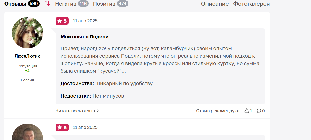
Task: Click the star rating badge of first review
Action: coord(62,21)
